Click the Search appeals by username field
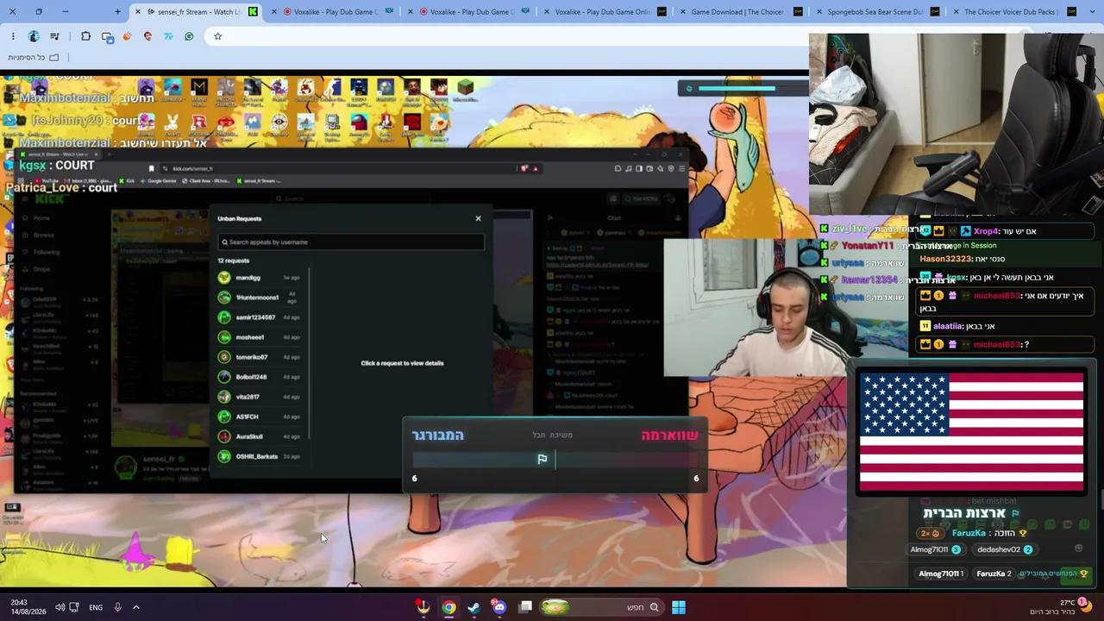 click(351, 241)
